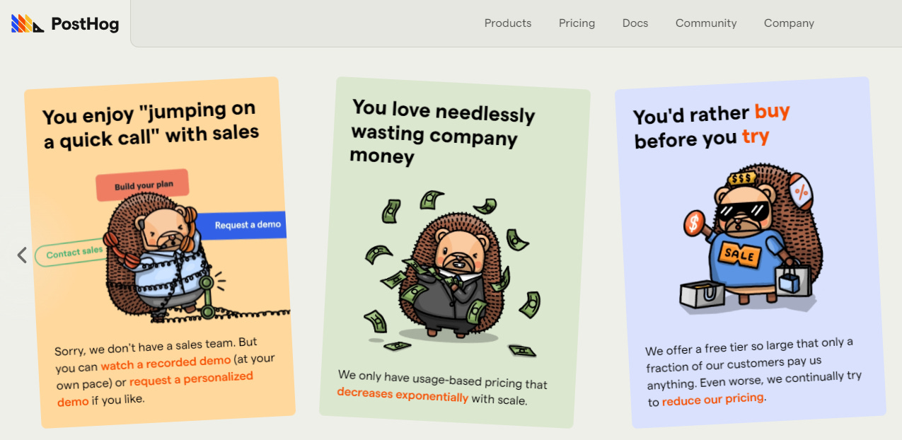Click the percent discount tag icon
This screenshot has width=902, height=440.
(x=802, y=191)
